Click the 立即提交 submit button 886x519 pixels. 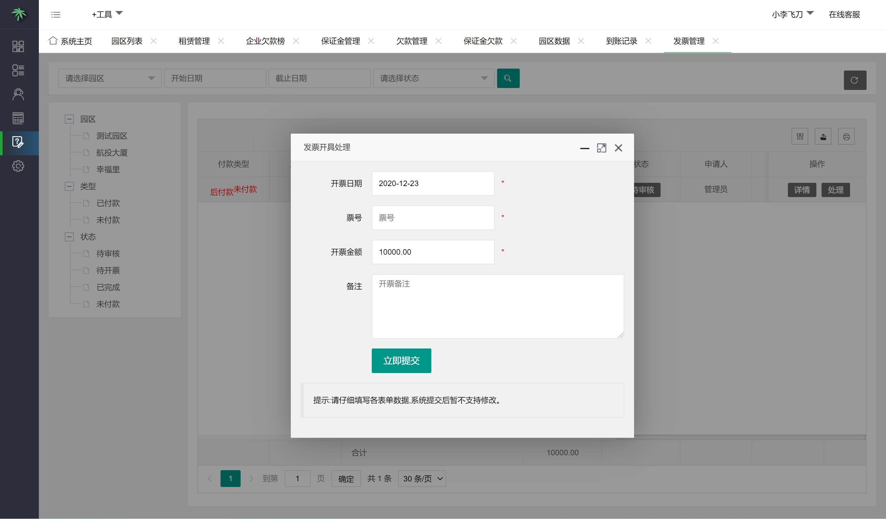(x=401, y=360)
